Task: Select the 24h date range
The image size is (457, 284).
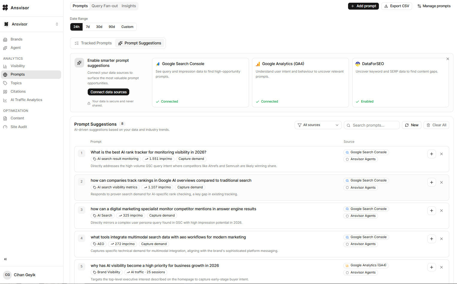Action: click(77, 27)
